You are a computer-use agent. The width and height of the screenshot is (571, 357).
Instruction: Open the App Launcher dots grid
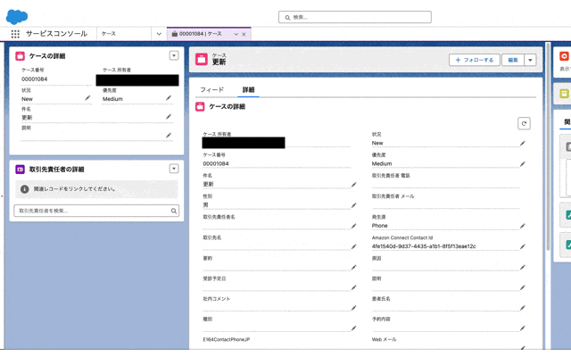point(15,34)
